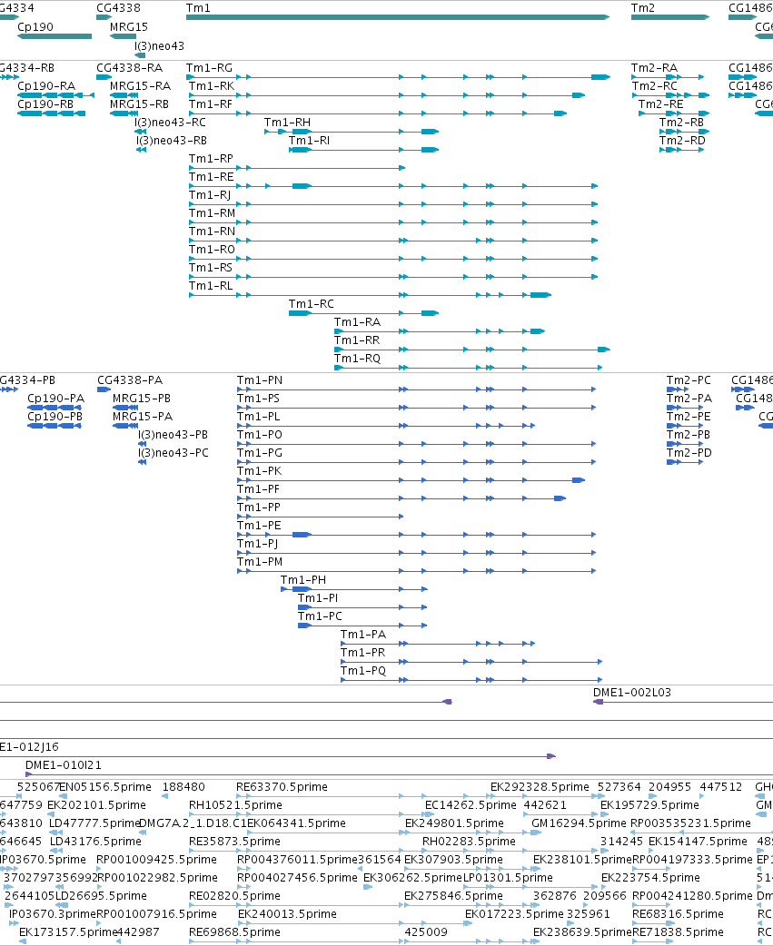Viewport: 773px width, 946px height.
Task: Click protein Tm1-PG
Action: pyautogui.click(x=417, y=462)
